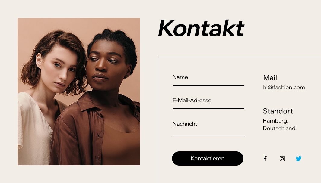Click the Kontakt page heading

pyautogui.click(x=201, y=28)
